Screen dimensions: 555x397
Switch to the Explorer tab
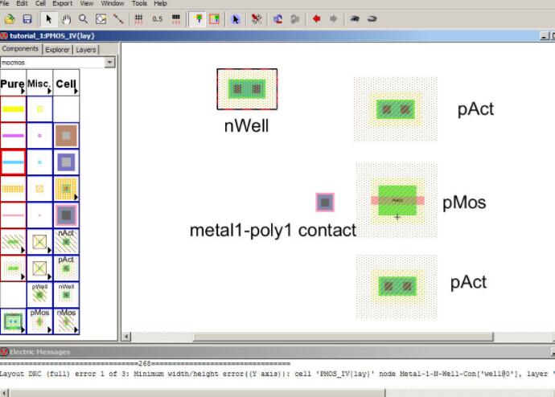coord(57,50)
